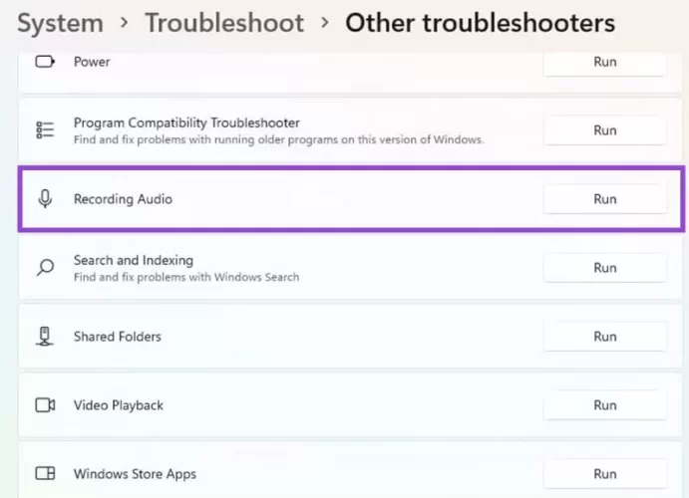The image size is (689, 498).
Task: Click the Recording Audio microphone icon
Action: [x=45, y=199]
